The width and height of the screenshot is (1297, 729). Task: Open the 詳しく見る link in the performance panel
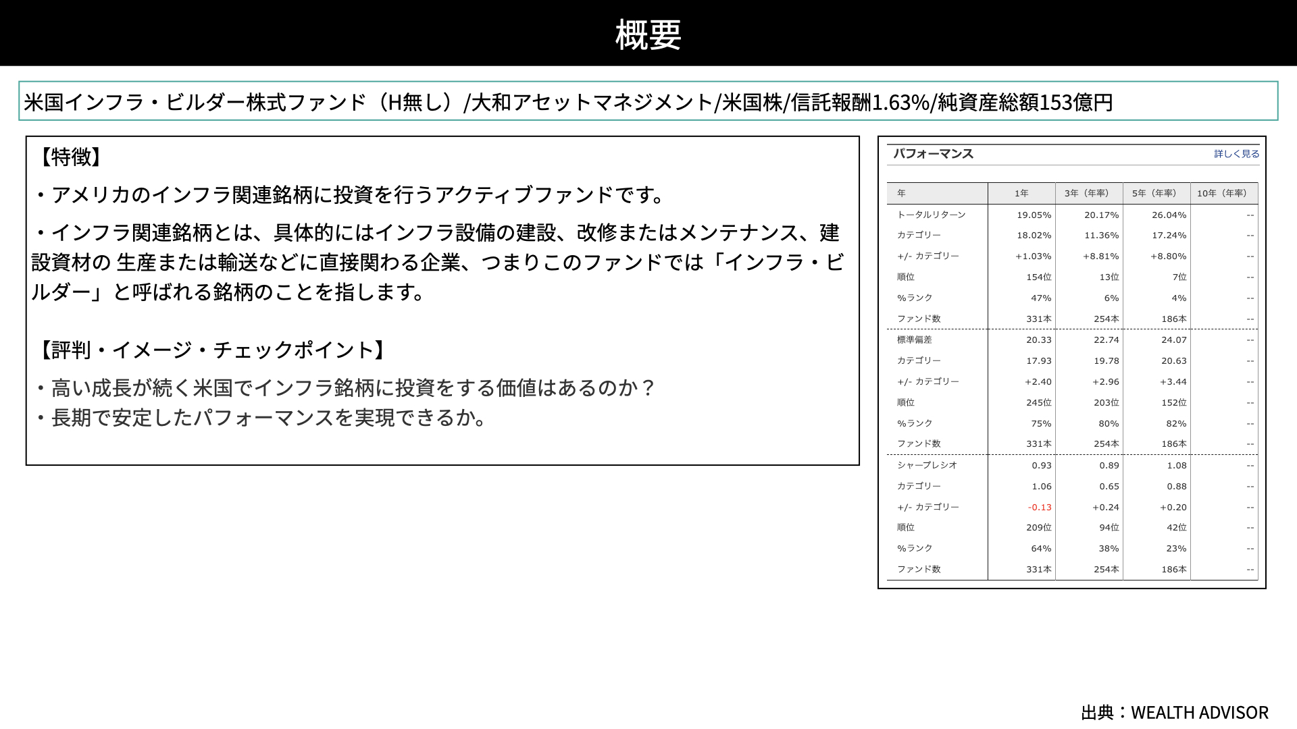[1236, 154]
